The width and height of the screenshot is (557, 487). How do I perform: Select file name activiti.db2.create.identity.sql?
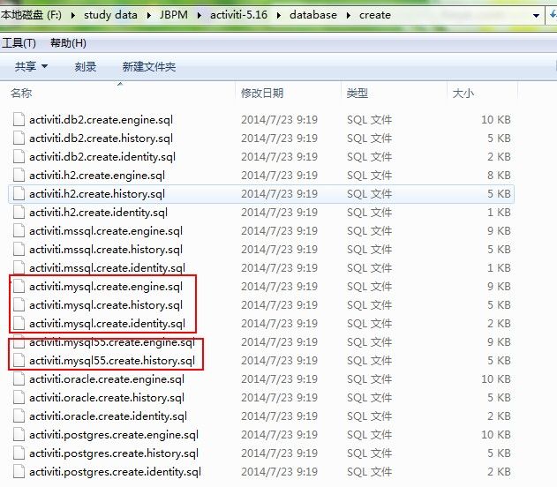[x=102, y=157]
